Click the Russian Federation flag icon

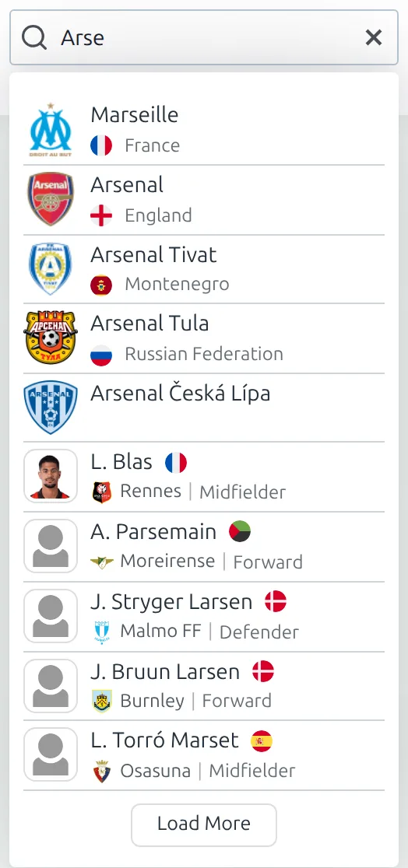pos(101,355)
